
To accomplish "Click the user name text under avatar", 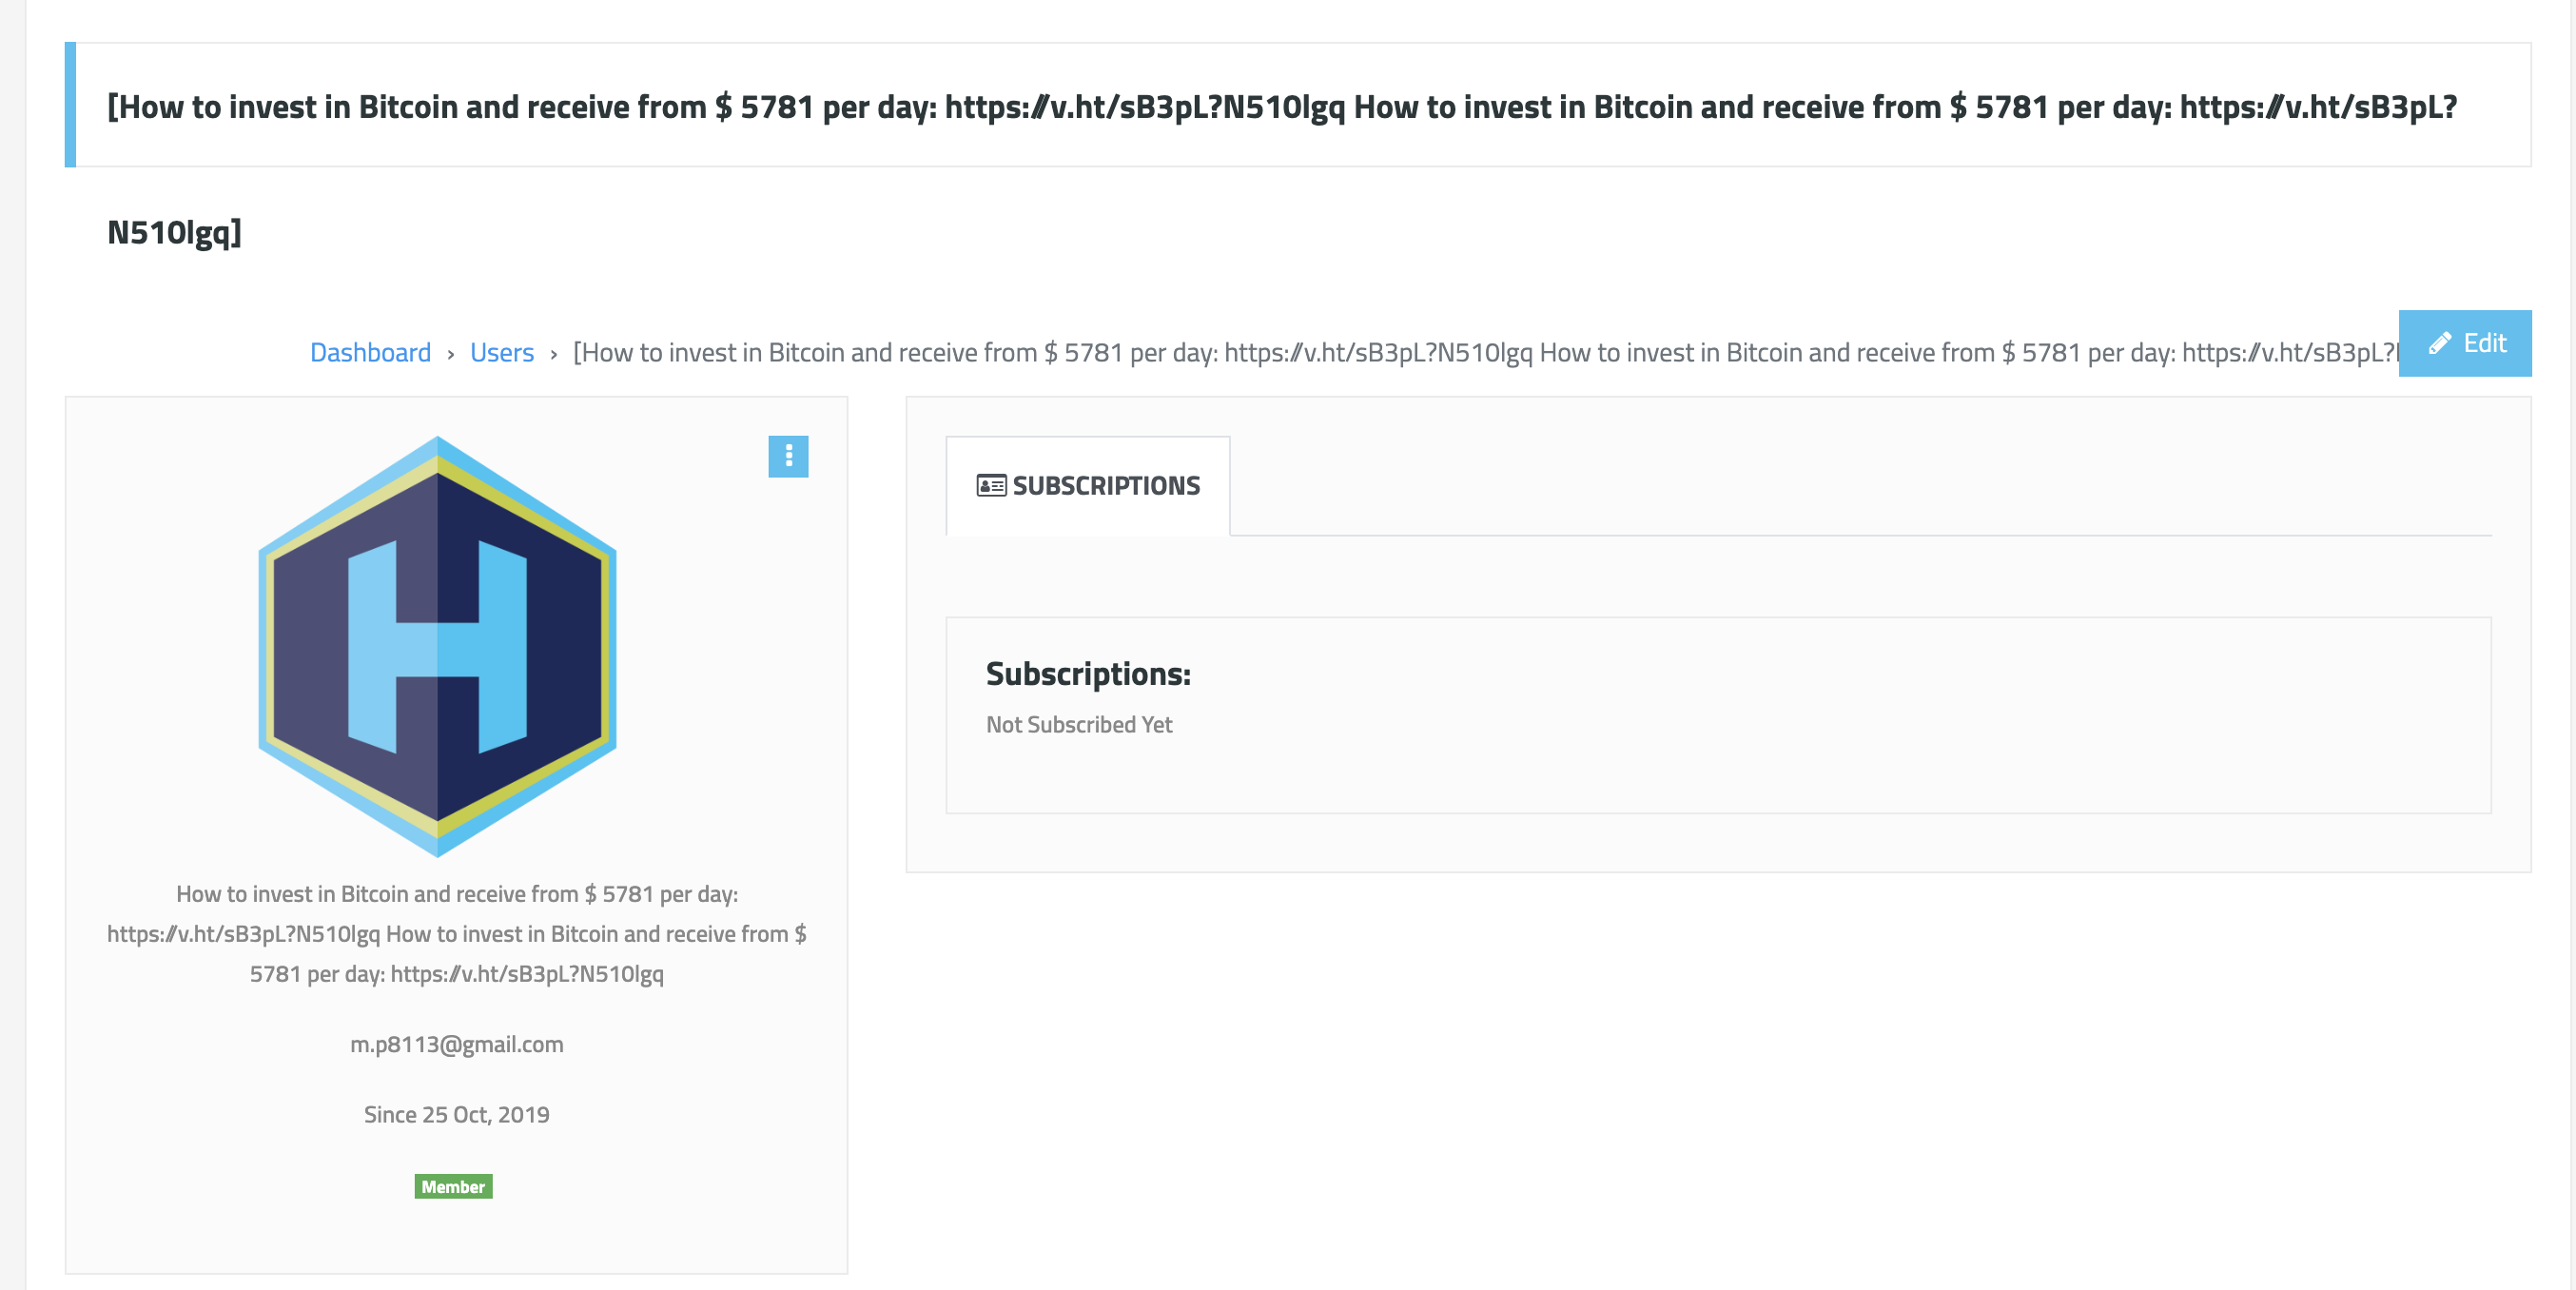I will pos(457,933).
